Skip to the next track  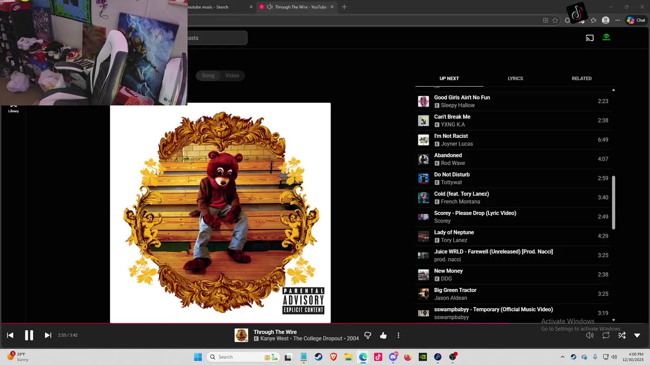(48, 335)
